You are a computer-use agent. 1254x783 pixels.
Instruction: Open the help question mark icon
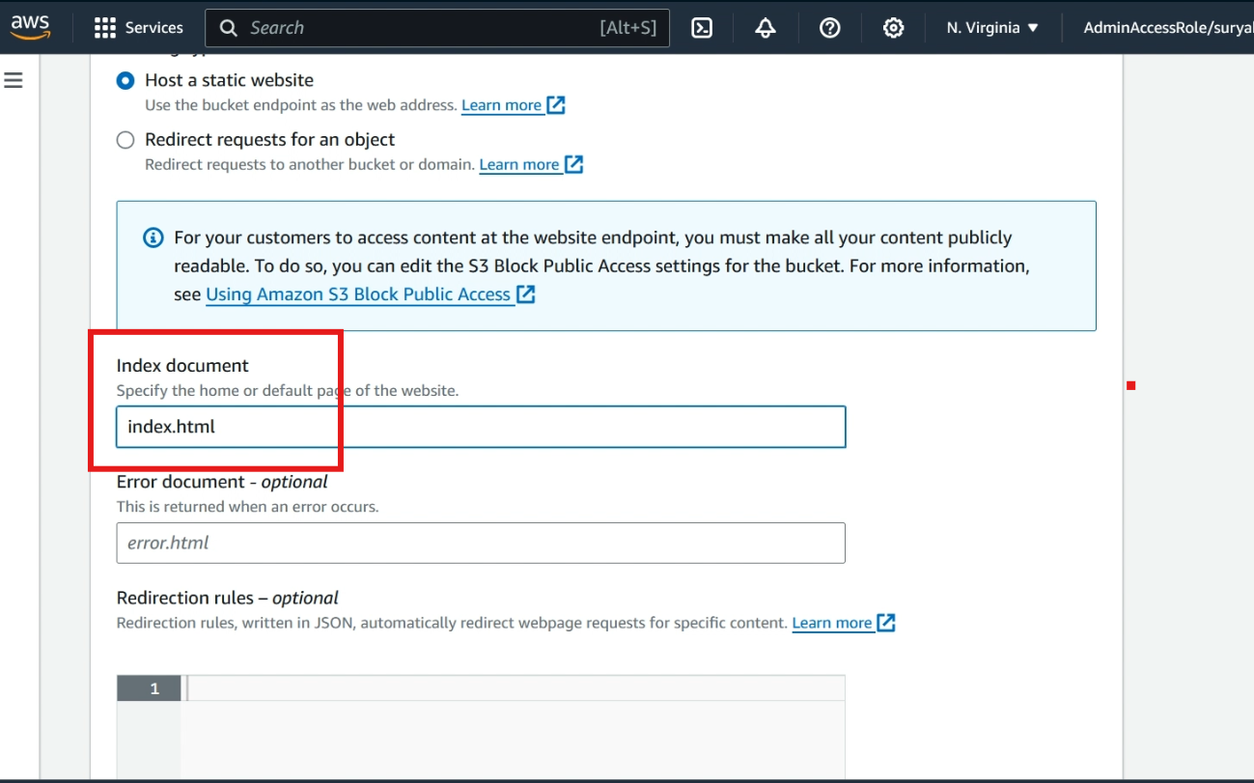pos(829,28)
